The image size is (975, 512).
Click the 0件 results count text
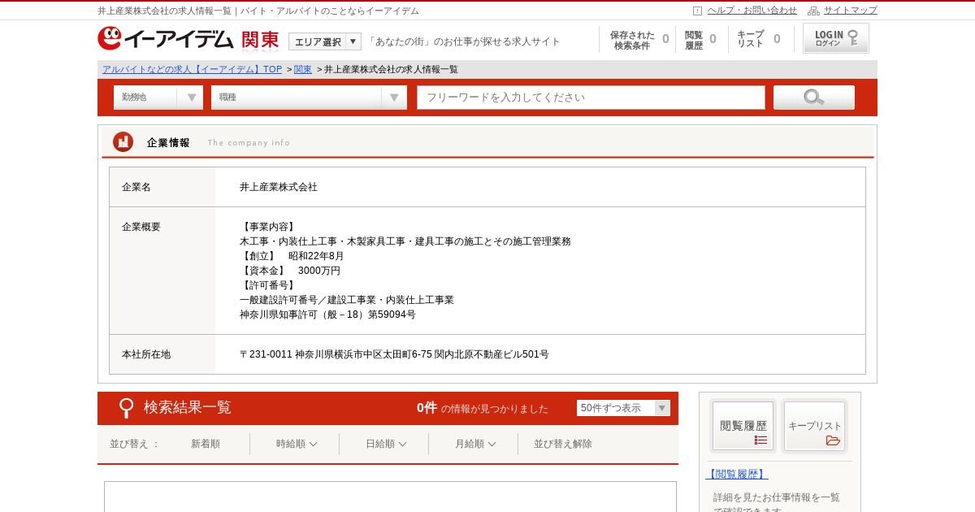click(x=427, y=408)
